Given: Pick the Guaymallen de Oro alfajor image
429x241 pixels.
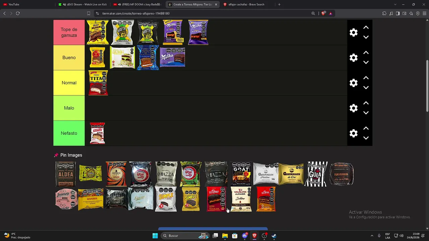Looking at the screenshot, I should point(291,174).
